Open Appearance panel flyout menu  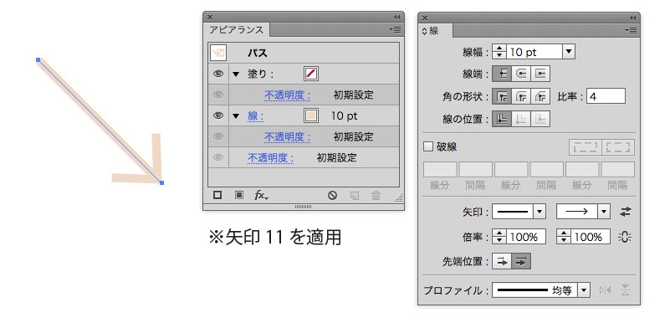tap(395, 29)
